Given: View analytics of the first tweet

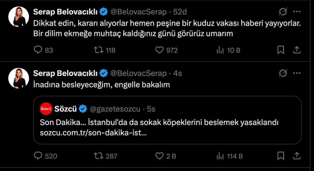Looking at the screenshot, I should [x=220, y=50].
